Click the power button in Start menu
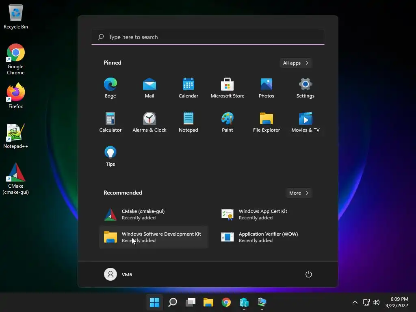This screenshot has height=312, width=416. (x=309, y=274)
